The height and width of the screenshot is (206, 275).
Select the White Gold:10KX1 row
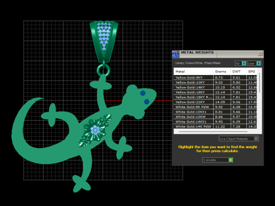(215, 112)
